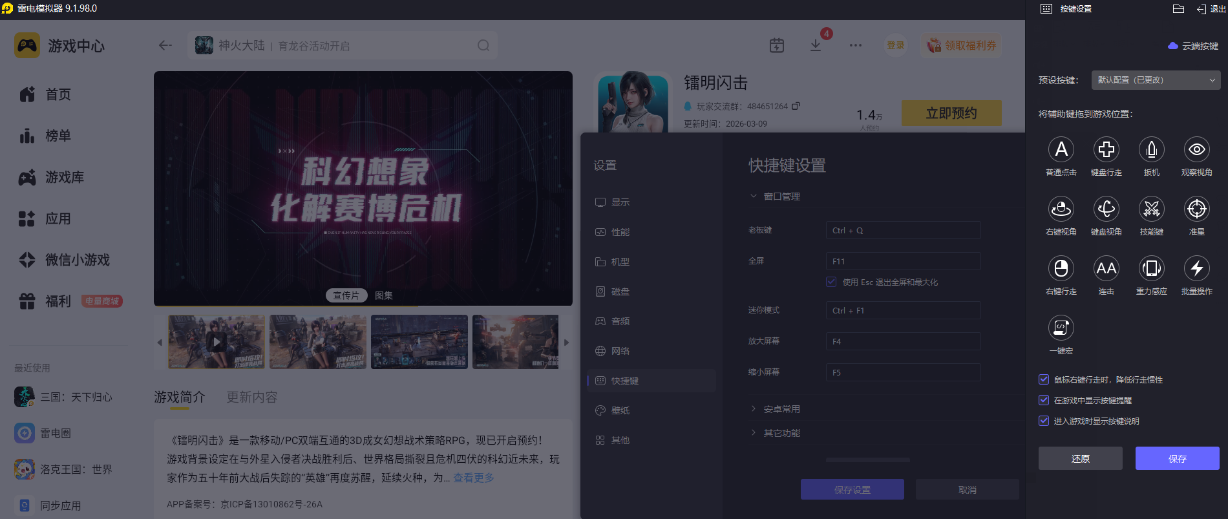Select the 键盘行走 D-pad key icon
Image resolution: width=1228 pixels, height=519 pixels.
point(1106,149)
